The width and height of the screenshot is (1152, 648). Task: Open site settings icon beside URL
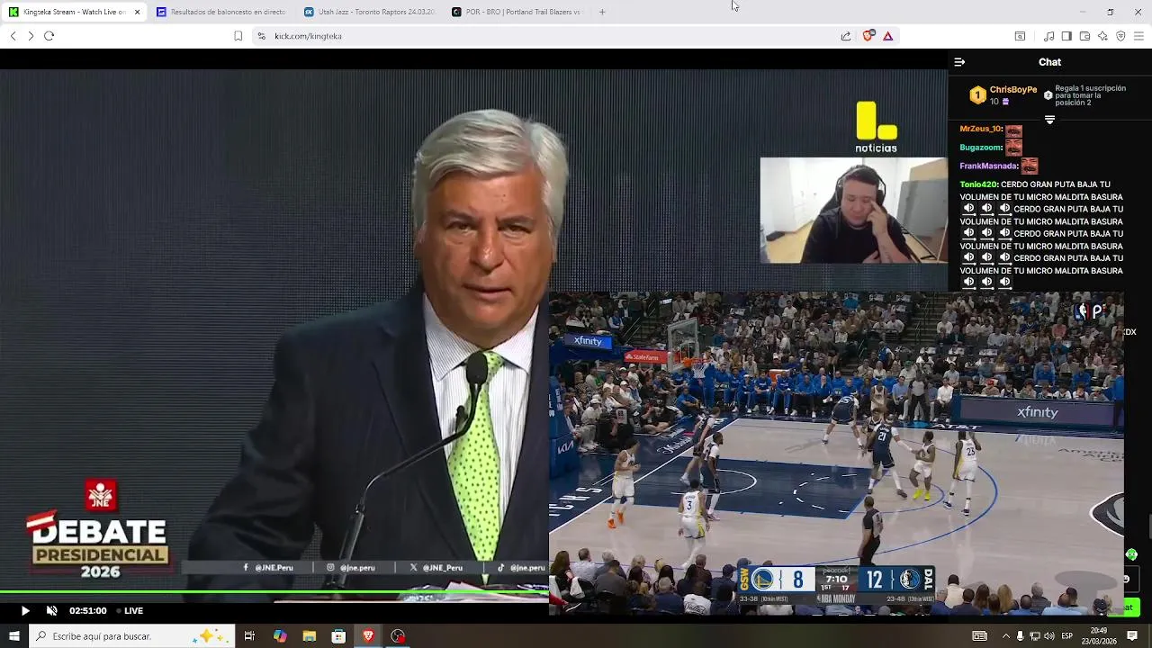(261, 36)
